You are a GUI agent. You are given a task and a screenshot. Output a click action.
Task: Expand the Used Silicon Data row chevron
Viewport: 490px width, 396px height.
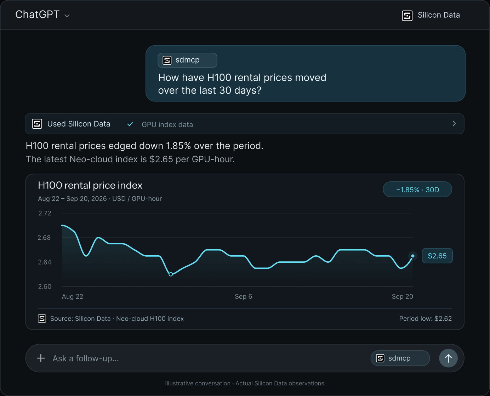coord(454,123)
